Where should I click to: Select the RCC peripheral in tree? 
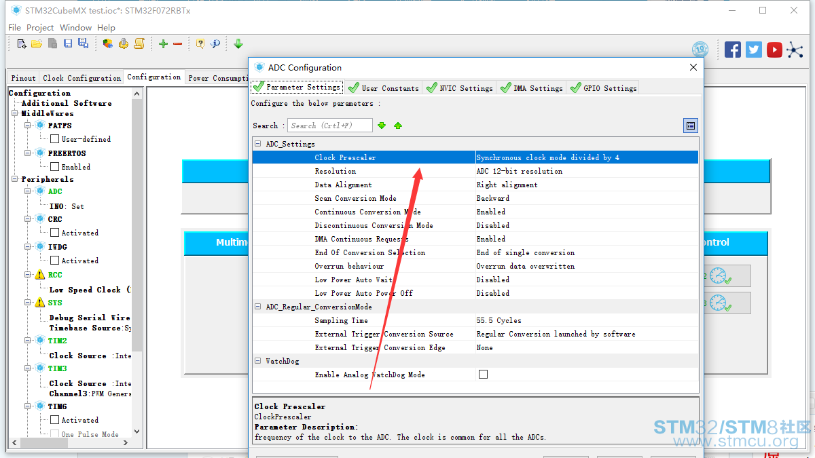55,275
